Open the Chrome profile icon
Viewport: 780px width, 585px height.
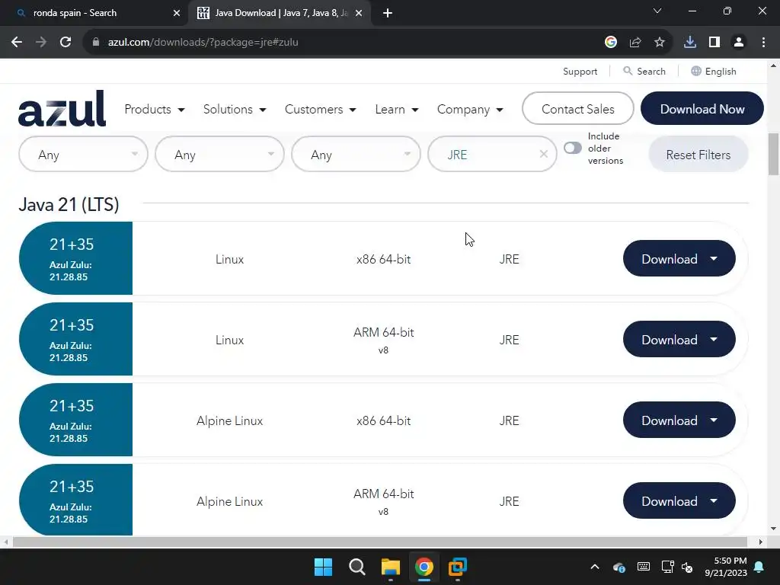click(x=739, y=43)
